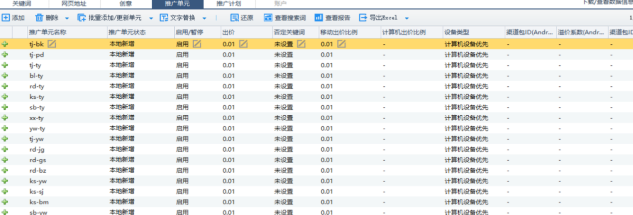Click the green plus icon of sb-ty row

click(5, 107)
